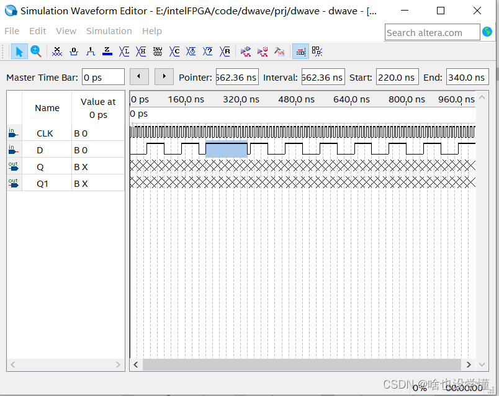The height and width of the screenshot is (396, 499).
Task: Click the Name column header
Action: click(x=47, y=108)
